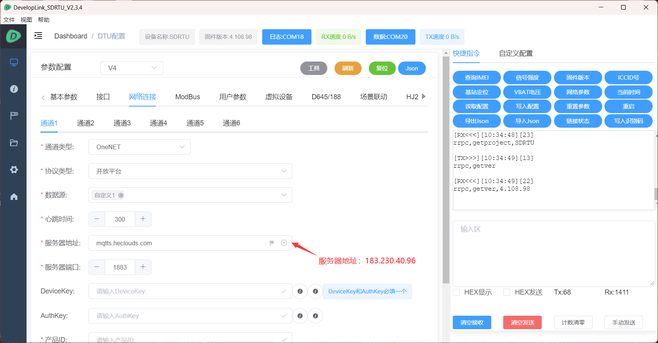
Task: Click the red 清空发送 button
Action: pyautogui.click(x=522, y=322)
